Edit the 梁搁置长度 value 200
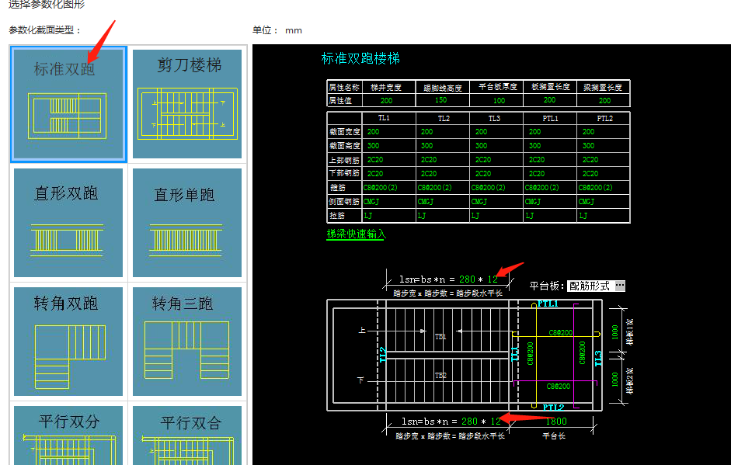Image resolution: width=731 pixels, height=465 pixels. 604,101
